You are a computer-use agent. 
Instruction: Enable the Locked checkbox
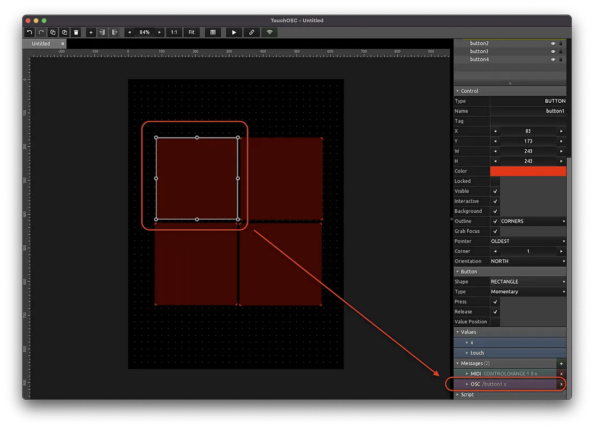tap(495, 181)
